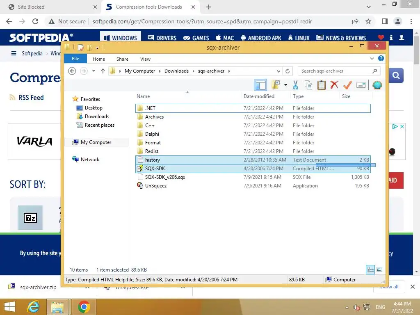Open recent locations dropdown arrow

[x=94, y=71]
